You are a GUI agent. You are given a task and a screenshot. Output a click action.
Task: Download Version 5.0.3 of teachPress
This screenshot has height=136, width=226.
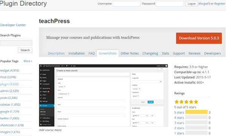199,38
